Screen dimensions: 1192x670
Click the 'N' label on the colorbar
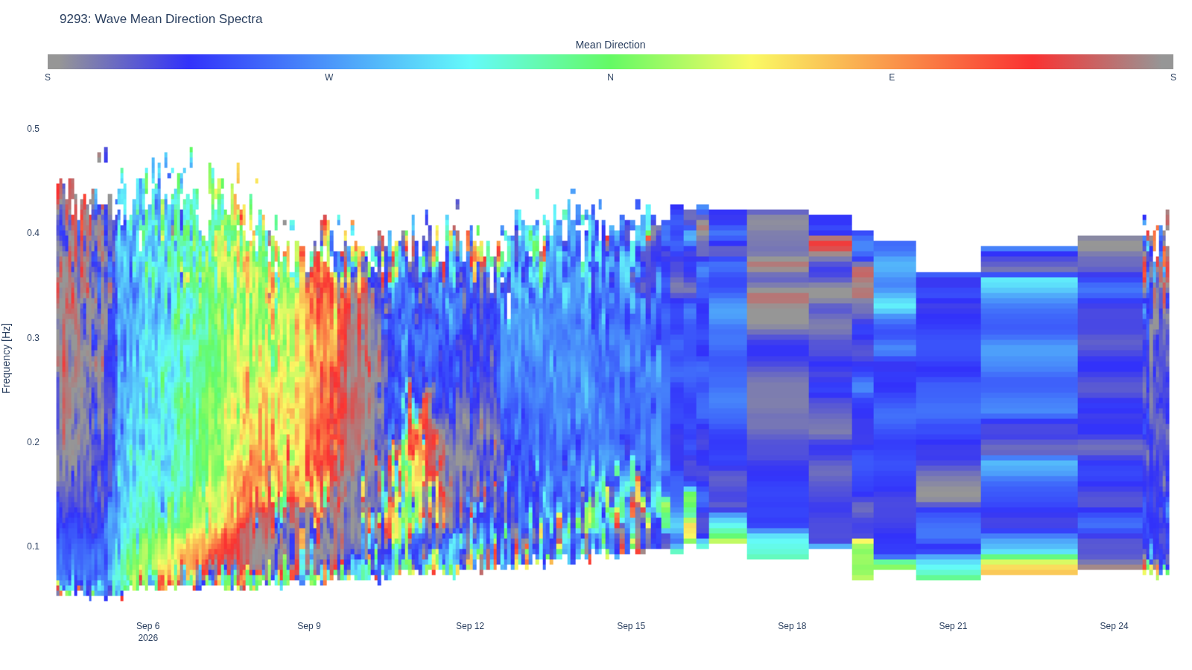tap(610, 77)
